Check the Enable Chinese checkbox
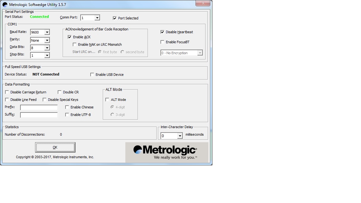 click(67, 107)
